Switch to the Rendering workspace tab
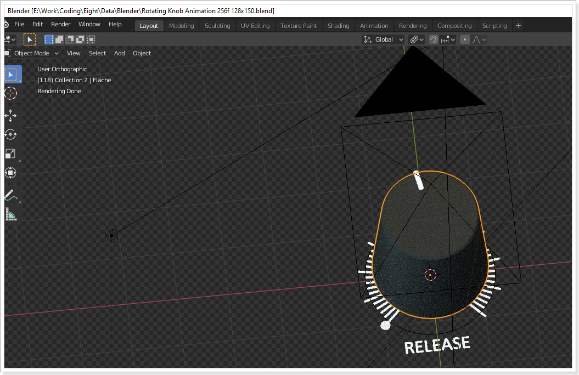 (x=413, y=26)
